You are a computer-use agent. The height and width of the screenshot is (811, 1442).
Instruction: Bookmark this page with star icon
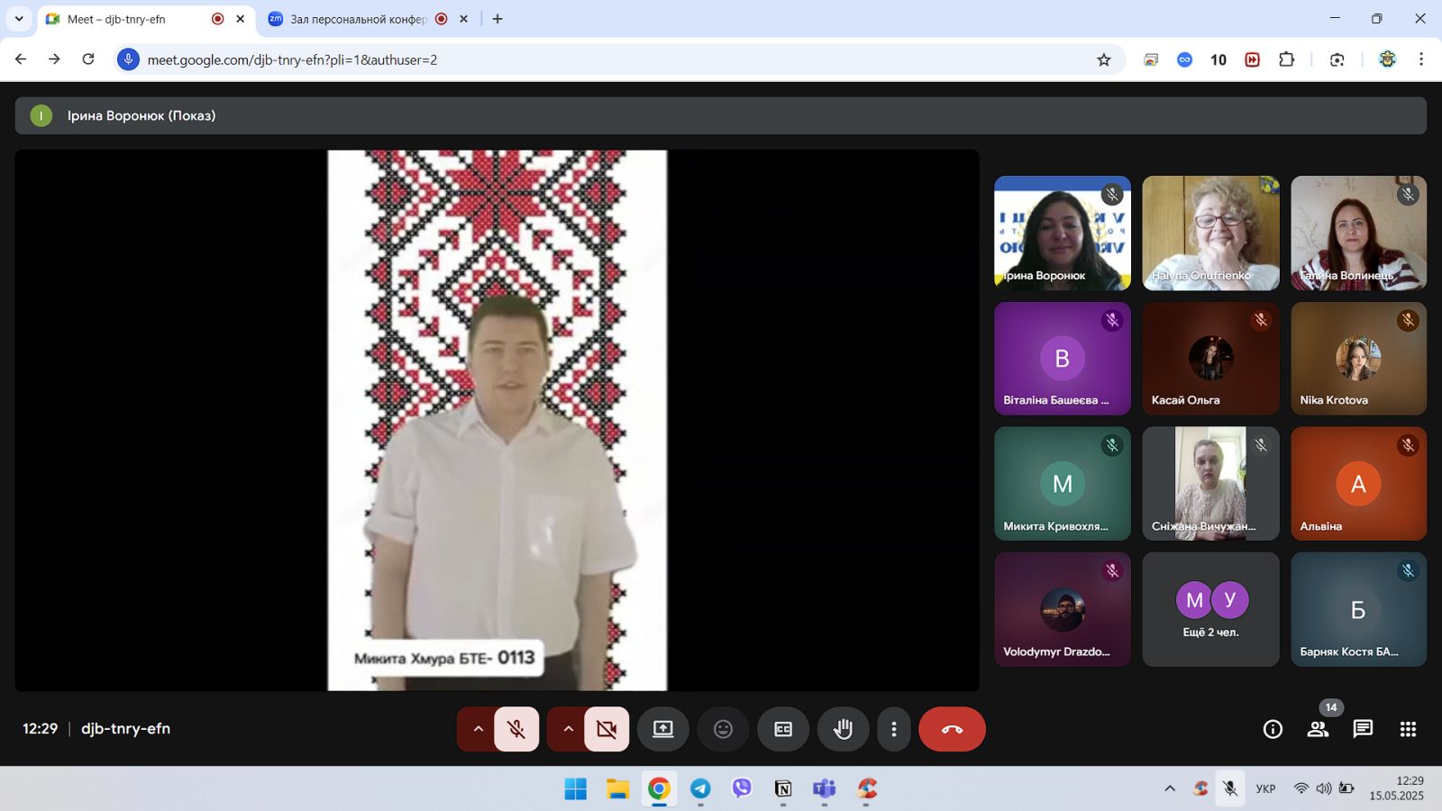click(x=1104, y=59)
